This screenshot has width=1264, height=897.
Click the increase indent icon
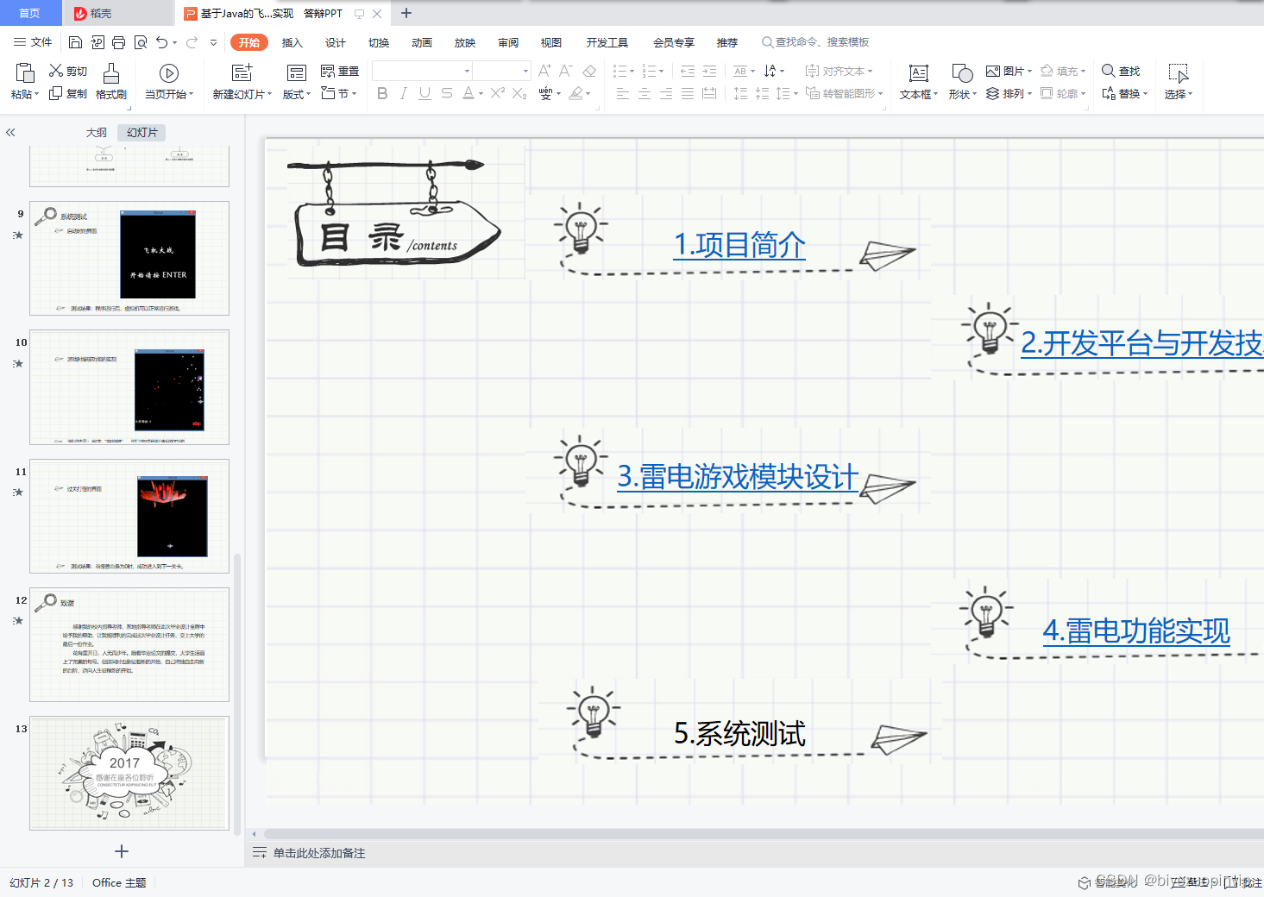coord(709,71)
